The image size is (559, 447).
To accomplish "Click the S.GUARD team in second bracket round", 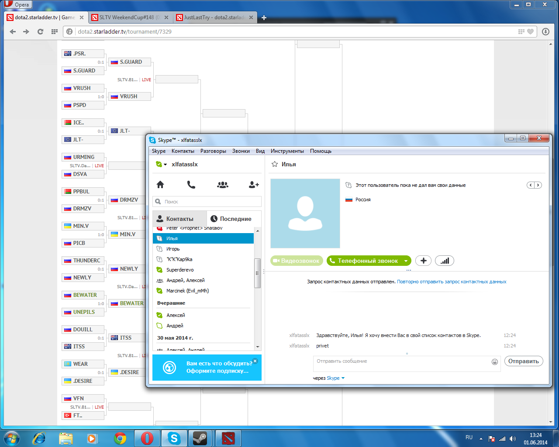I will 130,62.
